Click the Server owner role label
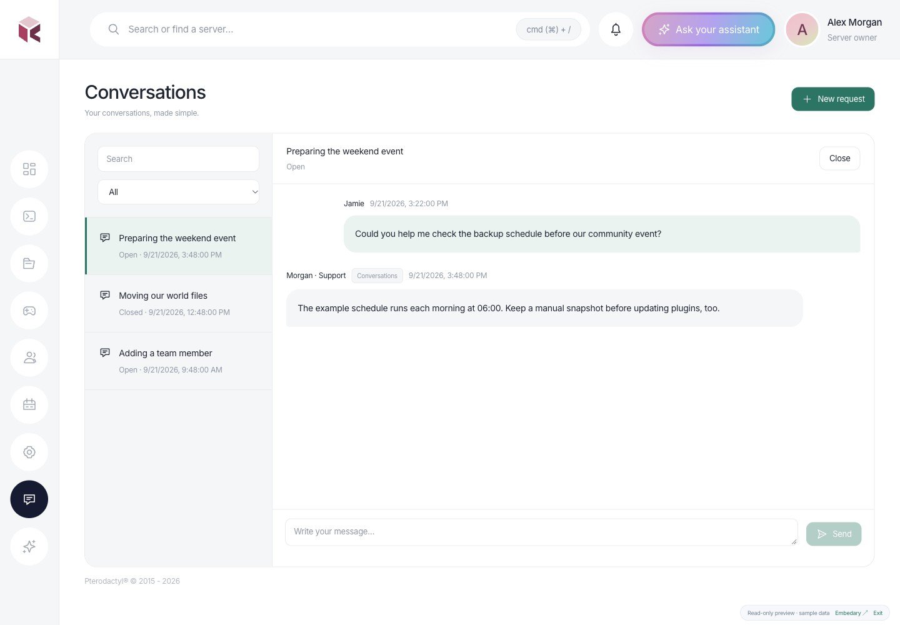Viewport: 900px width, 625px height. pyautogui.click(x=852, y=37)
